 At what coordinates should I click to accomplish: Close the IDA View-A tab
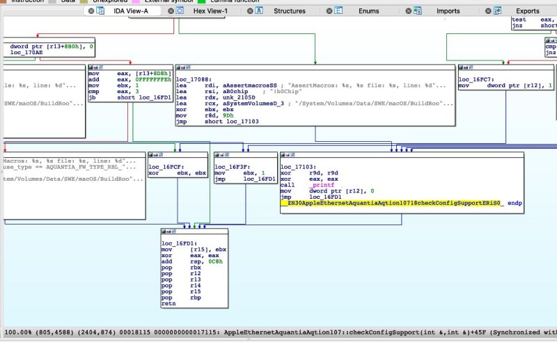(x=91, y=11)
